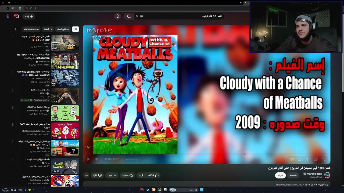The image size is (344, 193).
Task: Open options menu for Now You See Me video
Action: point(13,72)
